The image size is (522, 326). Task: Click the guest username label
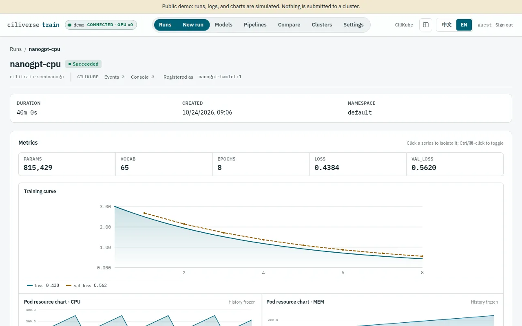484,25
